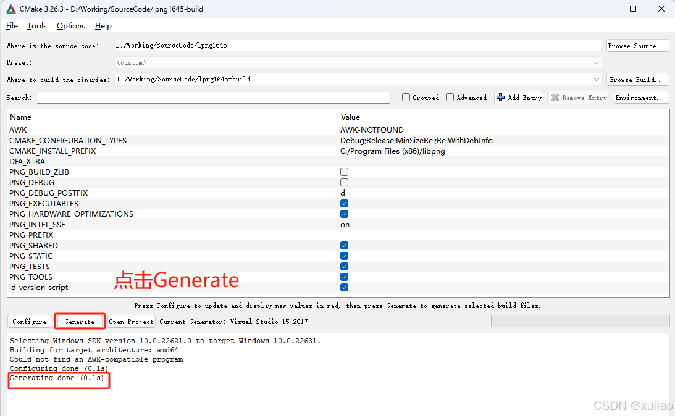Open the Tools menu
This screenshot has width=675, height=416.
tap(36, 26)
